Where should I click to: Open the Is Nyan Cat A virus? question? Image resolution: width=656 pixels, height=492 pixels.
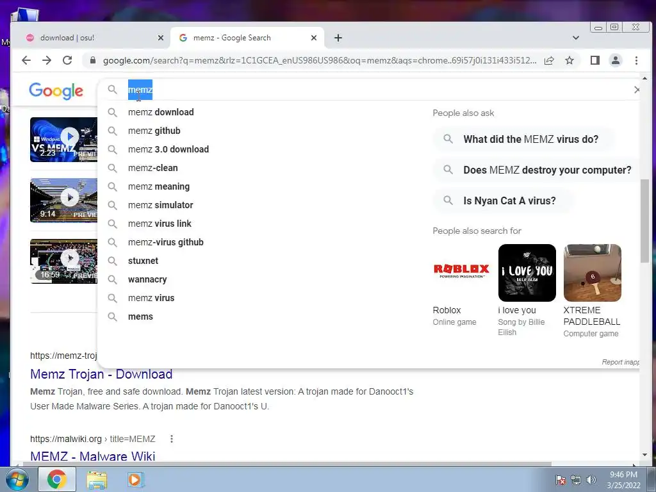tap(502, 201)
